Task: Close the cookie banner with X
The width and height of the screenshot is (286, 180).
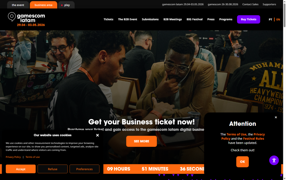Action: [97, 135]
